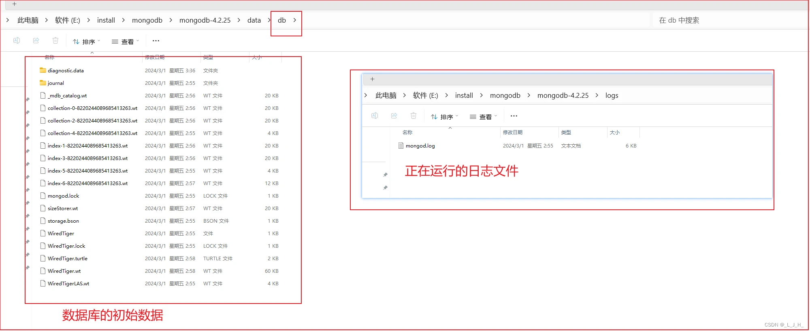Image resolution: width=810 pixels, height=331 pixels.
Task: Select the index-1-8220244089685413263.wt file icon
Action: pos(43,145)
